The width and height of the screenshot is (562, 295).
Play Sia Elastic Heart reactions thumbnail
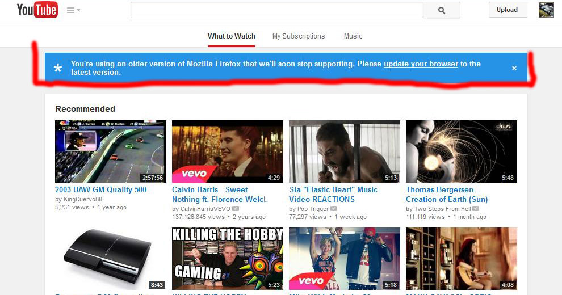(x=344, y=151)
